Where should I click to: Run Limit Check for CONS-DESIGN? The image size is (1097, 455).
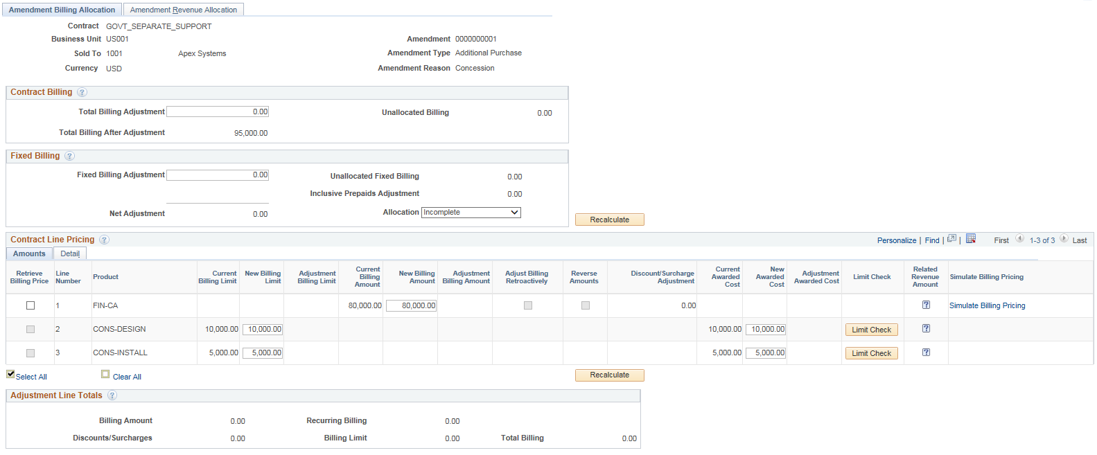pyautogui.click(x=872, y=330)
